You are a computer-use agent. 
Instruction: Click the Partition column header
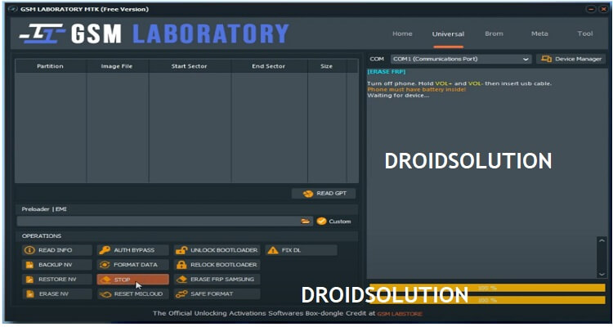coord(50,66)
